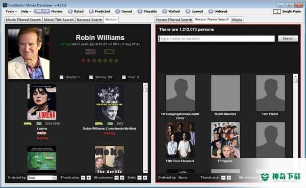This screenshot has width=306, height=188.
Task: Click the Coollector app icon in the title bar
Action: [5, 5]
